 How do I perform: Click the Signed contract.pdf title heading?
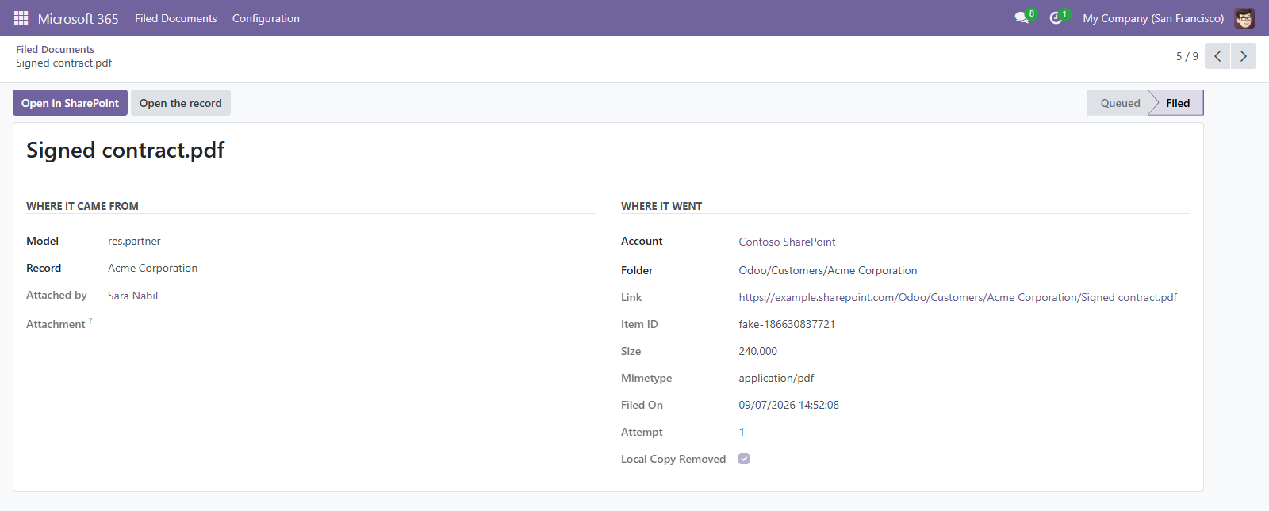[x=125, y=151]
